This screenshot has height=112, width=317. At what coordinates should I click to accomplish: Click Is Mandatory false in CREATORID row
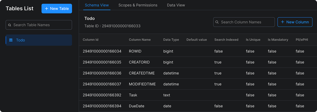[272, 62]
